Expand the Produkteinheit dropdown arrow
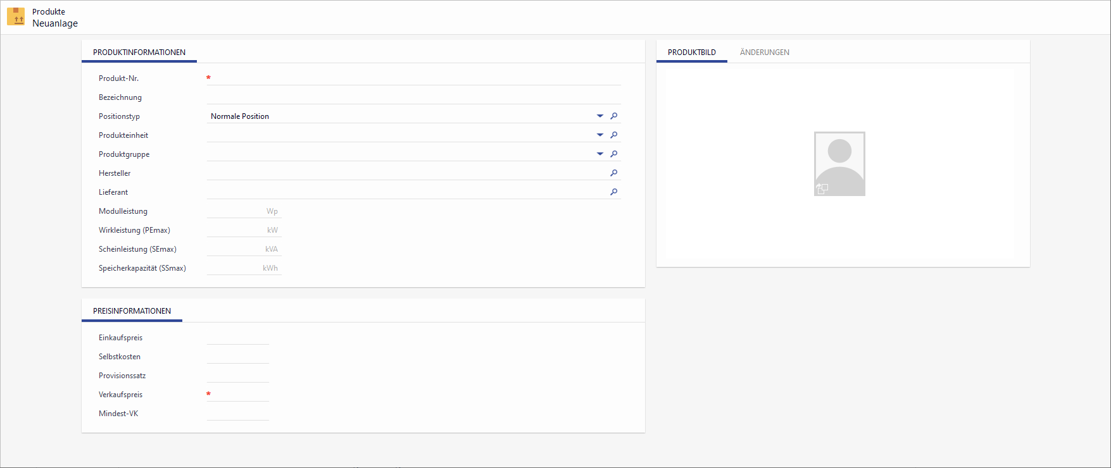Screen dimensions: 1111x468 point(599,135)
